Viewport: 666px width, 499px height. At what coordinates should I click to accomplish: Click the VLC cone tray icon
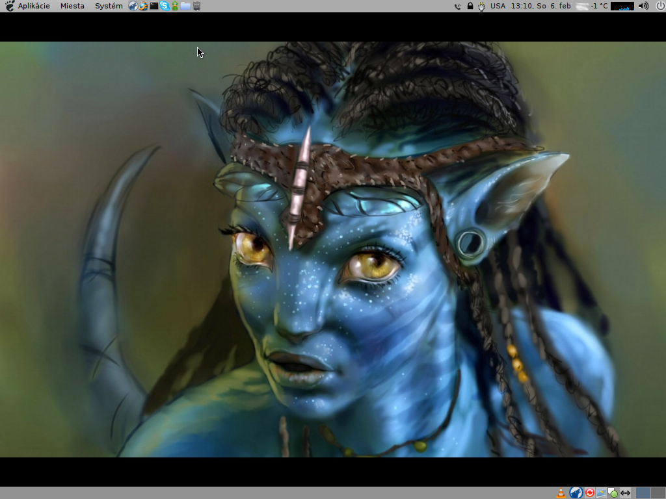coord(561,493)
